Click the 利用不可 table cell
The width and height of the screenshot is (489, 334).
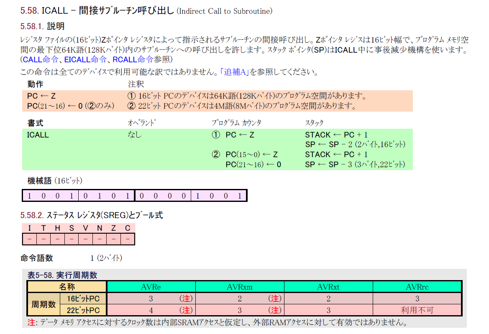point(417,310)
